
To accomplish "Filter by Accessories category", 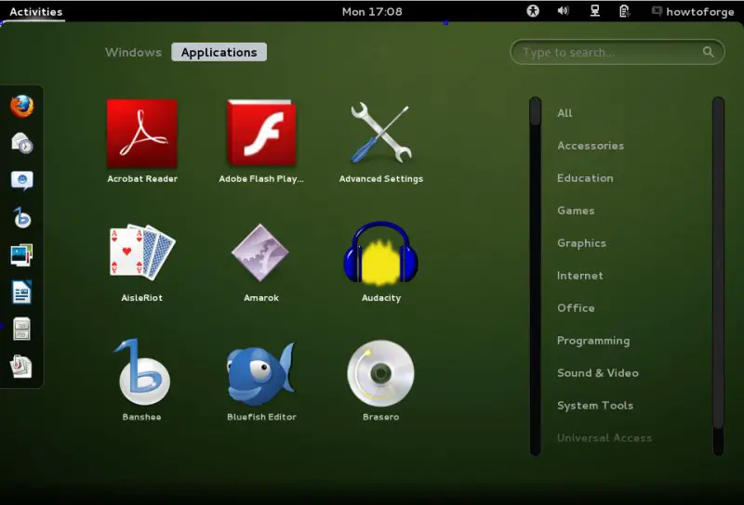I will [591, 146].
